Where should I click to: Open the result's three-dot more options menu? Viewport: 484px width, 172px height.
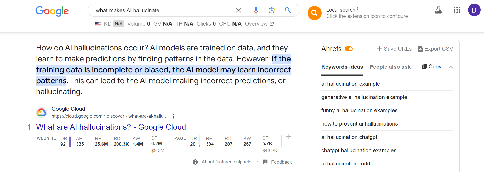173,116
